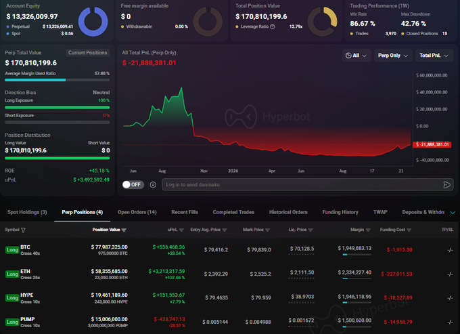Toggle the danmaku OFF switch

[133, 185]
